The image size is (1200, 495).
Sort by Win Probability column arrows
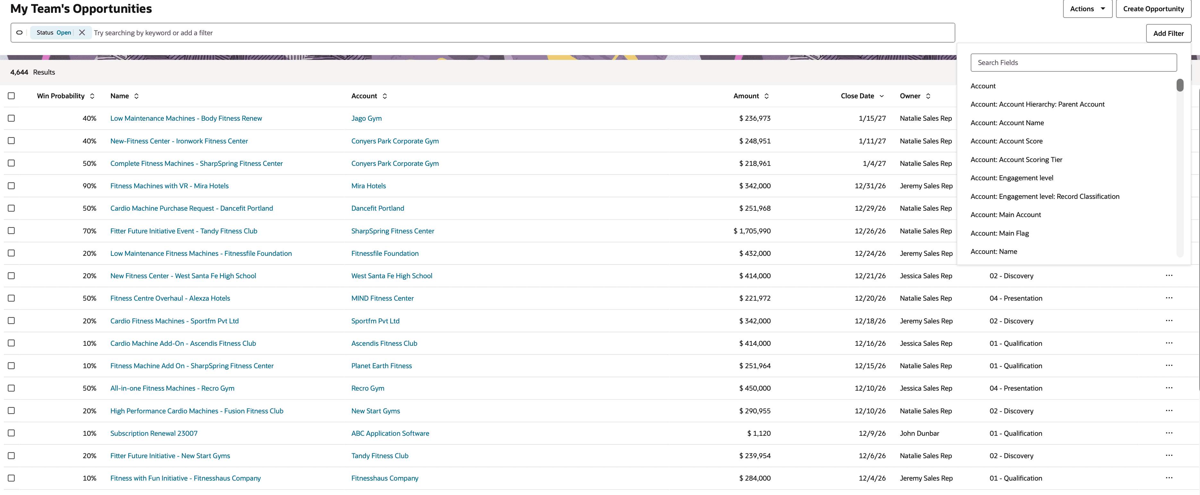[x=92, y=96]
